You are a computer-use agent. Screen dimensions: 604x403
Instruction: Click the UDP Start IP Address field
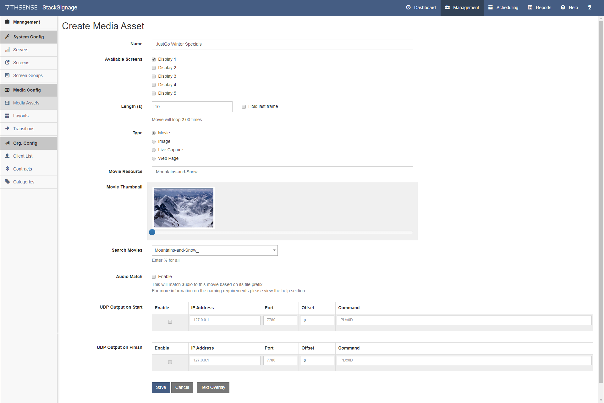pos(225,320)
